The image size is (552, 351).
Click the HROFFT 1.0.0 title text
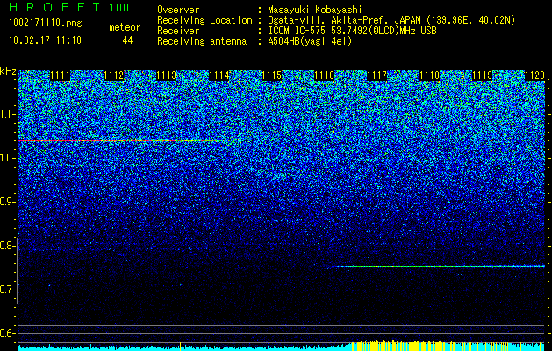pos(69,7)
